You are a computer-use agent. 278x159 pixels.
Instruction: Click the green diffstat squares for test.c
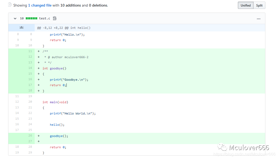click(32, 18)
